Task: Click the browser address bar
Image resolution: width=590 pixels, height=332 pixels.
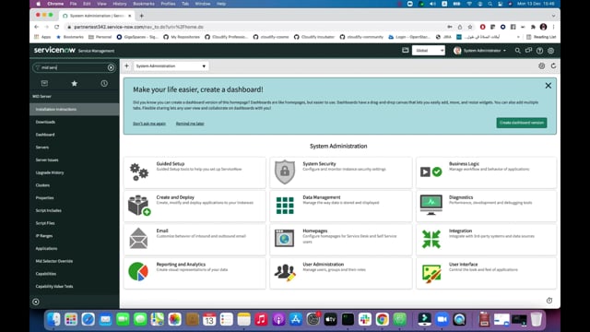Action: coord(256,27)
